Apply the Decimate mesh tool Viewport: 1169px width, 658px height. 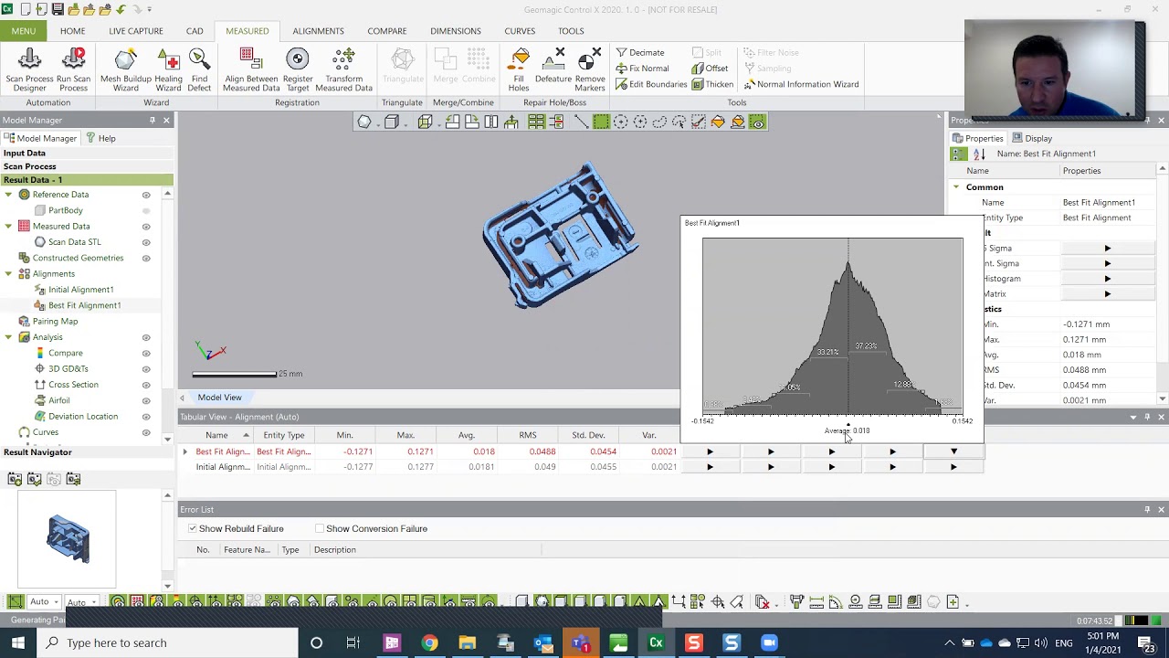pyautogui.click(x=639, y=53)
